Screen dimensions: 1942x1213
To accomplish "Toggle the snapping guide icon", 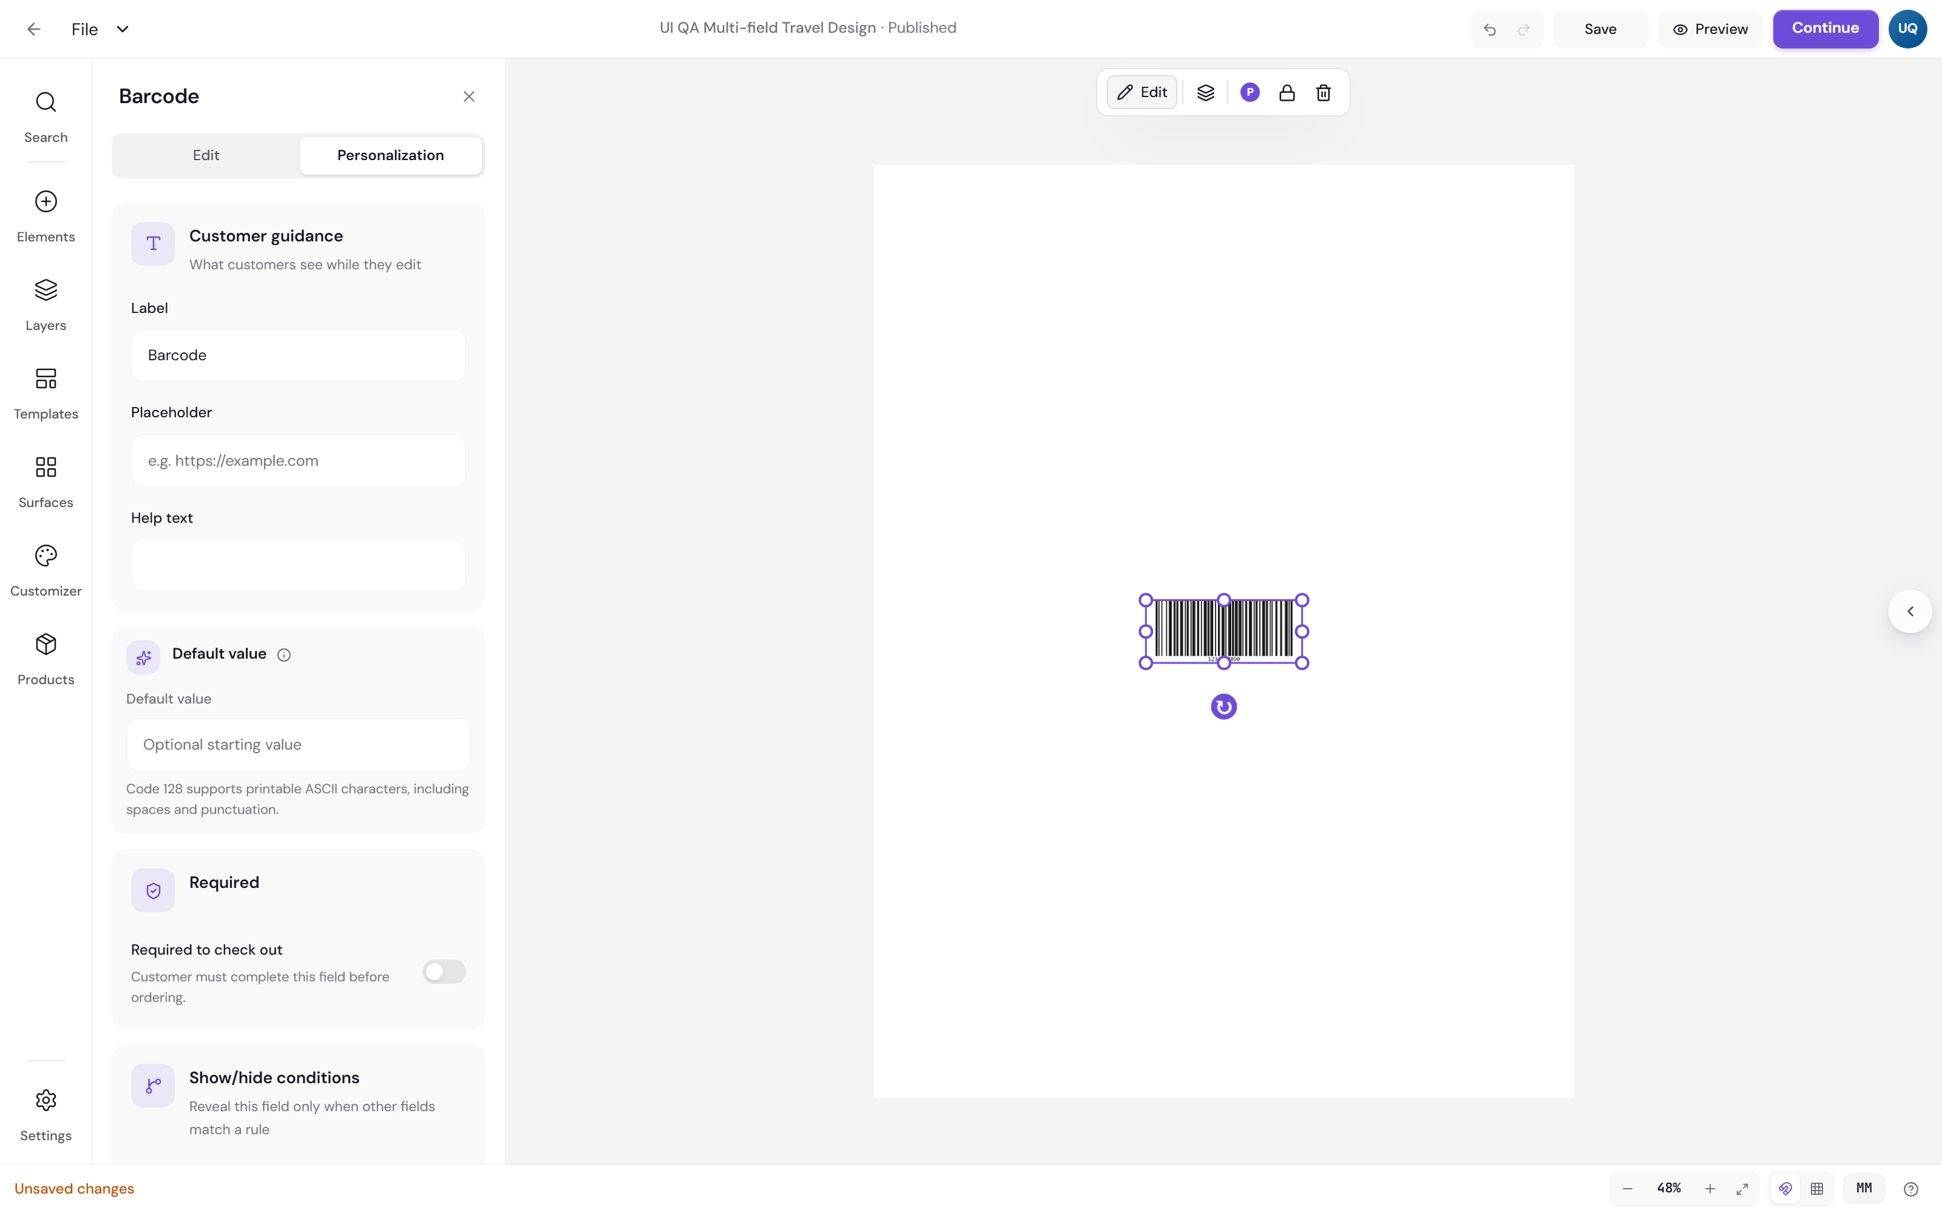I will click(1785, 1188).
